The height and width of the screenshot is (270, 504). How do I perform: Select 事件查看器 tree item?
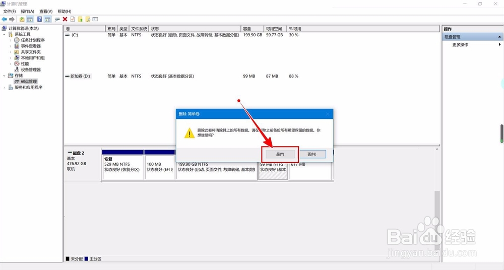click(x=31, y=46)
